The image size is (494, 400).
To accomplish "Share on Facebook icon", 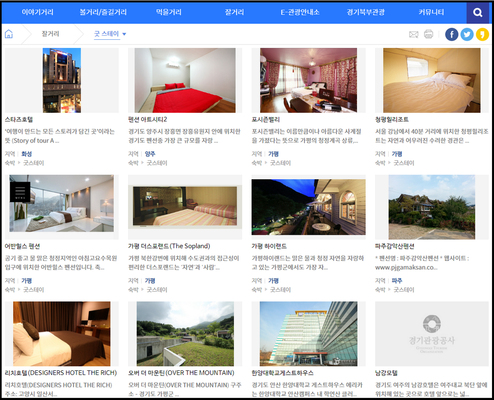I will pyautogui.click(x=452, y=34).
